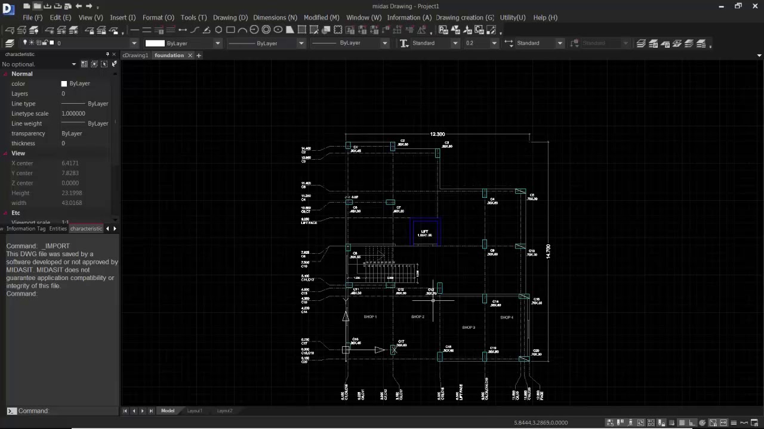Click the C drawing creation icon
The image size is (764, 429).
coord(479,30)
